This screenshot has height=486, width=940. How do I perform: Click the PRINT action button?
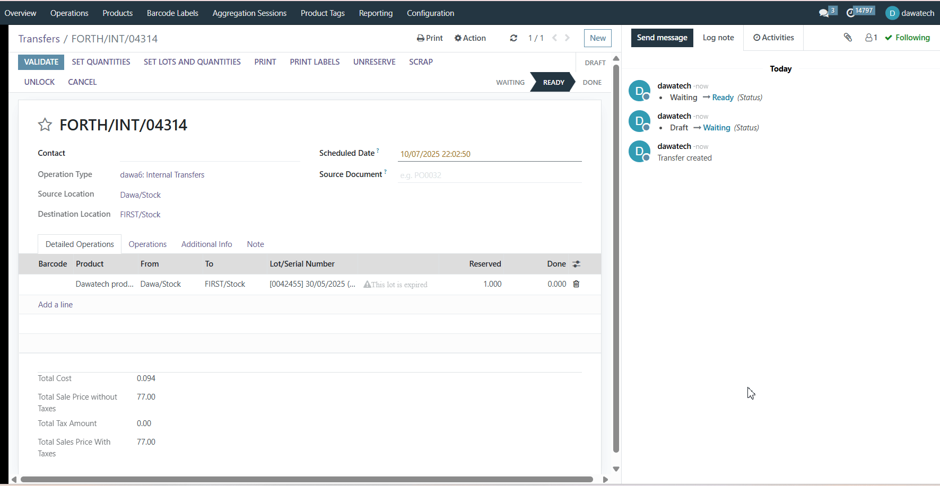pyautogui.click(x=265, y=62)
